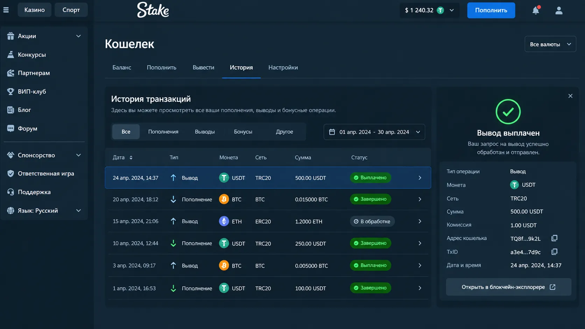Click the gift icon next to Акции
The image size is (585, 329).
pyautogui.click(x=10, y=36)
